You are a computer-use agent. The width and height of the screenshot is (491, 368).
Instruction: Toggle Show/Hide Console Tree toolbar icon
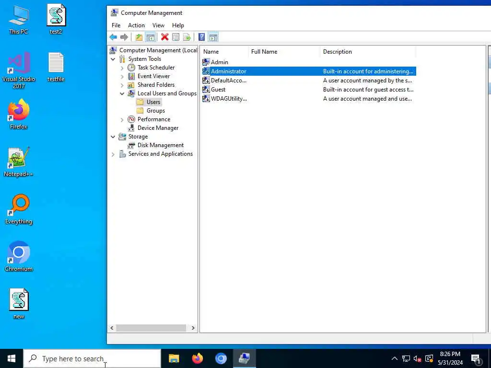tap(150, 37)
